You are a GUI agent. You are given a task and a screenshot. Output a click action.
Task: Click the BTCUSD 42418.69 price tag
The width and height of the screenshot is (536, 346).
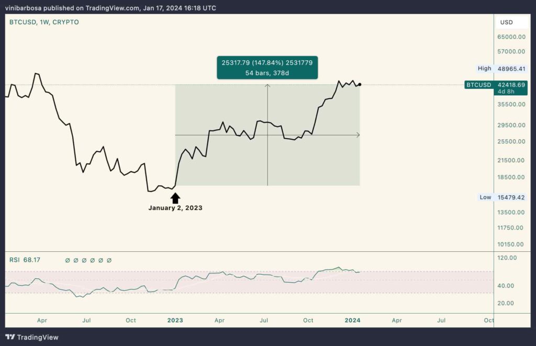click(x=496, y=88)
